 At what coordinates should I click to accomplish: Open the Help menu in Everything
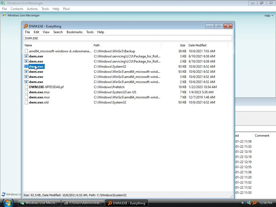click(101, 32)
